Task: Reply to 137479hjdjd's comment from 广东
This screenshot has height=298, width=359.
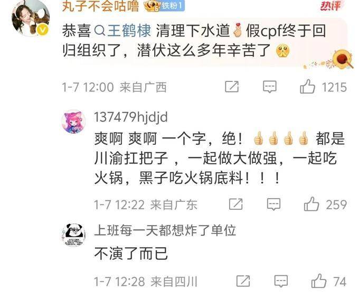Action: 273,204
